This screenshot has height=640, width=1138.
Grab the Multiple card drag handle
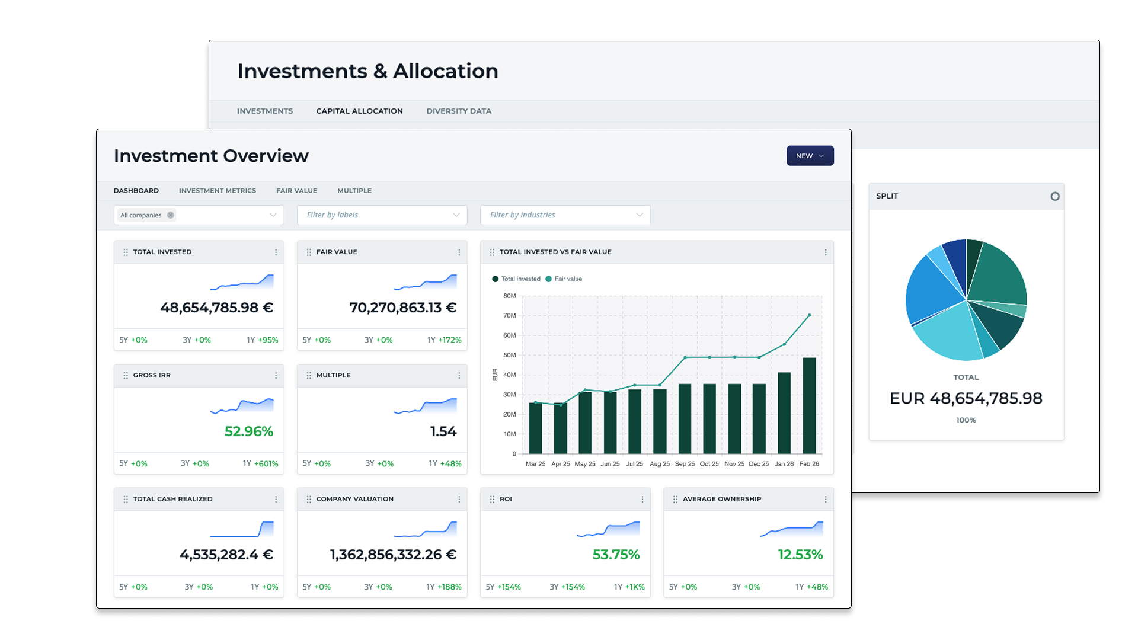coord(309,376)
